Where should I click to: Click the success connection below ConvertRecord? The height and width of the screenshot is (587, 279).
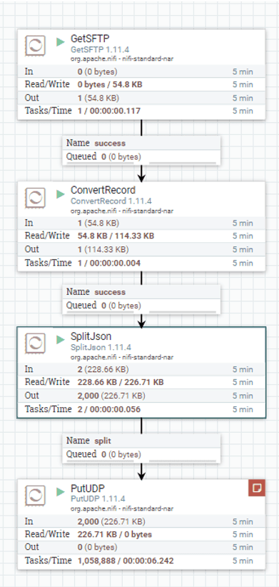(x=141, y=298)
